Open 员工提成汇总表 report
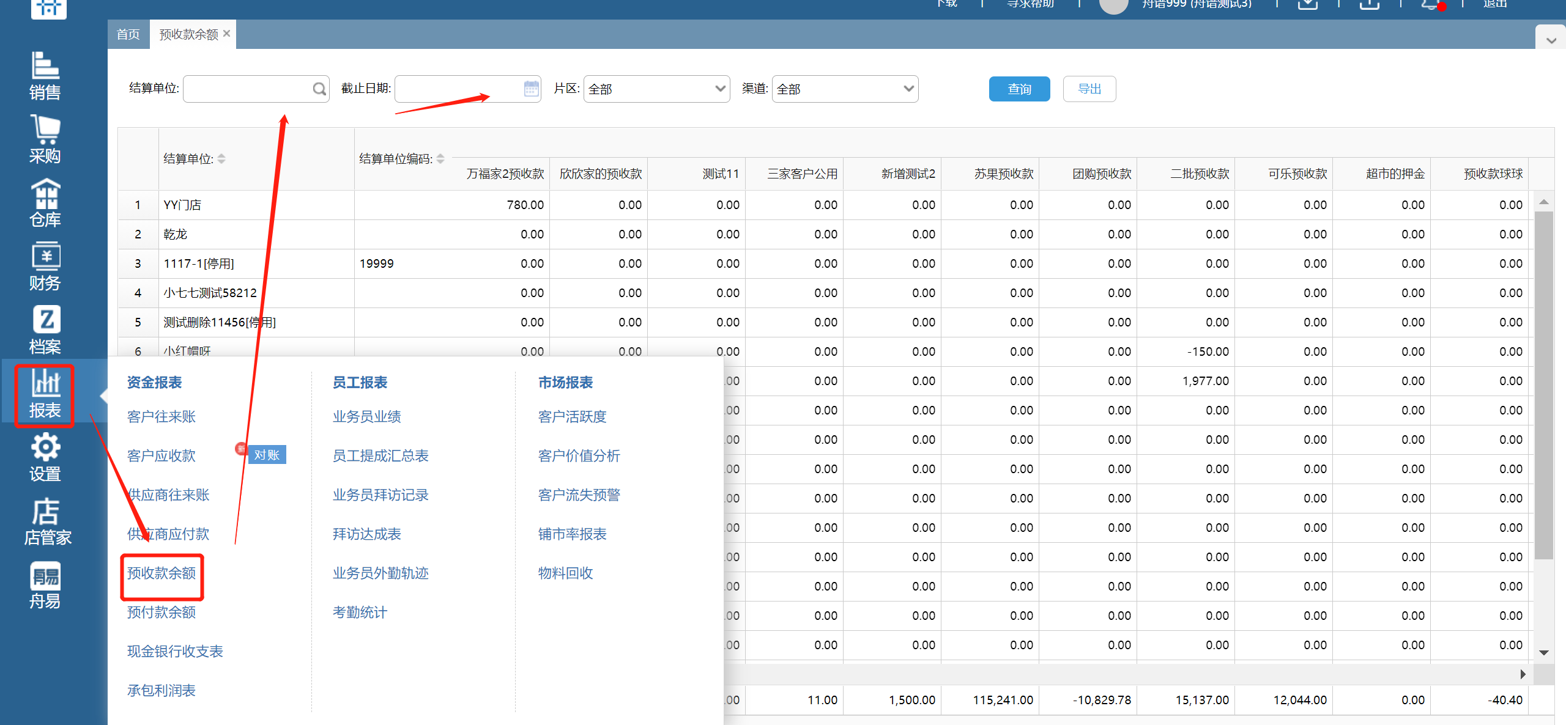The width and height of the screenshot is (1566, 725). (380, 455)
